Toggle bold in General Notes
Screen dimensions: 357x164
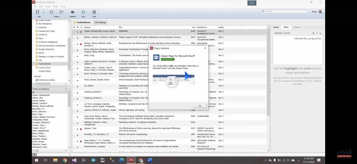point(313,33)
